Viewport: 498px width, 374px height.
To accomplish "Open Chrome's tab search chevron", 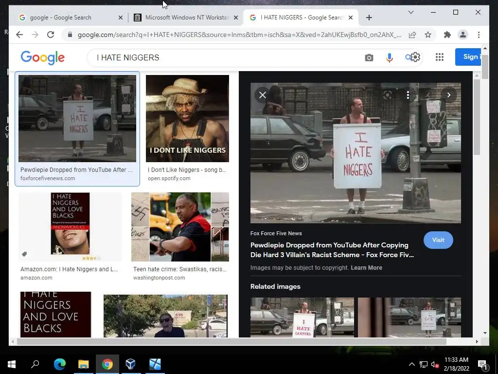I will point(410,12).
